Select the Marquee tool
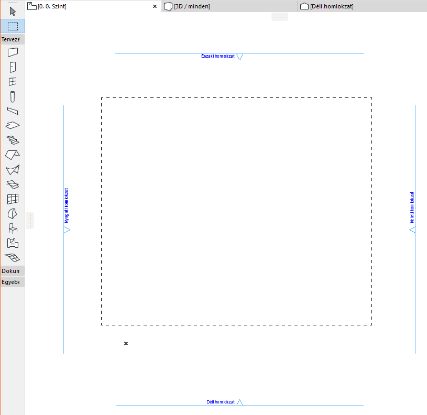 pyautogui.click(x=13, y=26)
